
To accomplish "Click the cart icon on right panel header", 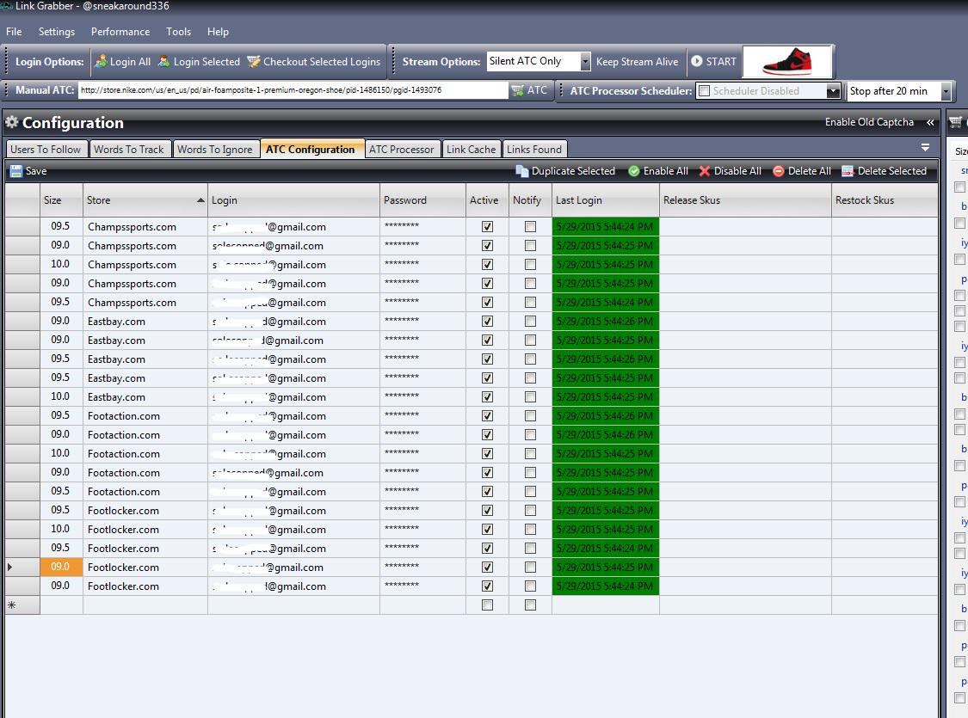I will [x=956, y=122].
